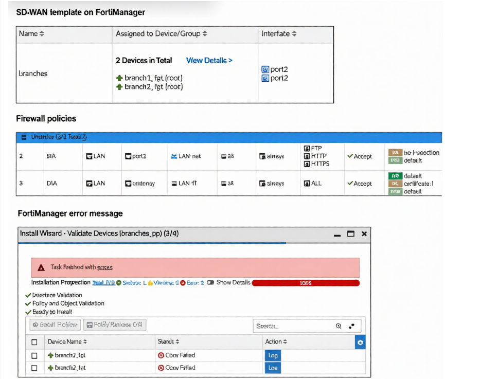498x379 pixels.
Task: Click the HTTPS service icon
Action: pos(307,164)
